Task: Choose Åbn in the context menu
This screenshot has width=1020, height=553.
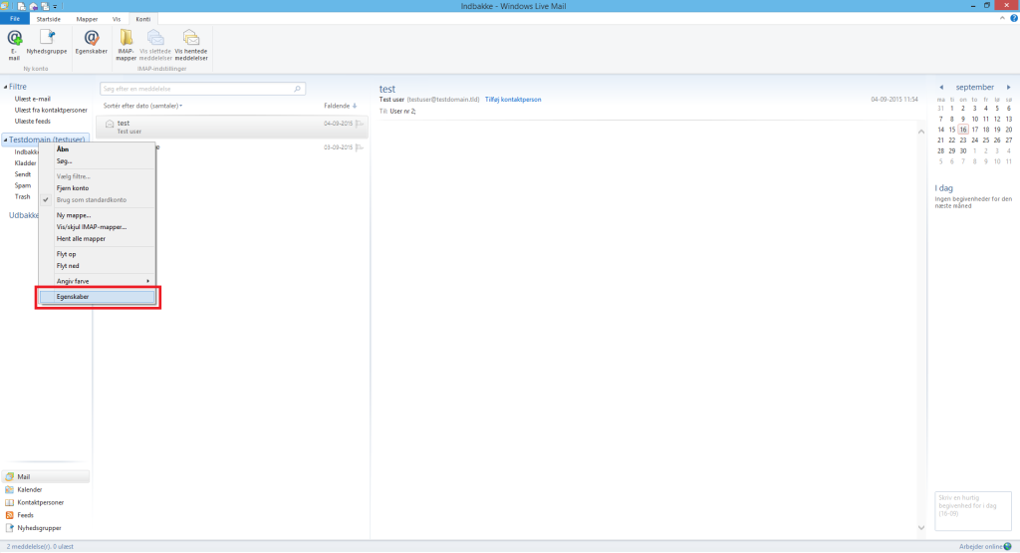Action: [x=98, y=149]
